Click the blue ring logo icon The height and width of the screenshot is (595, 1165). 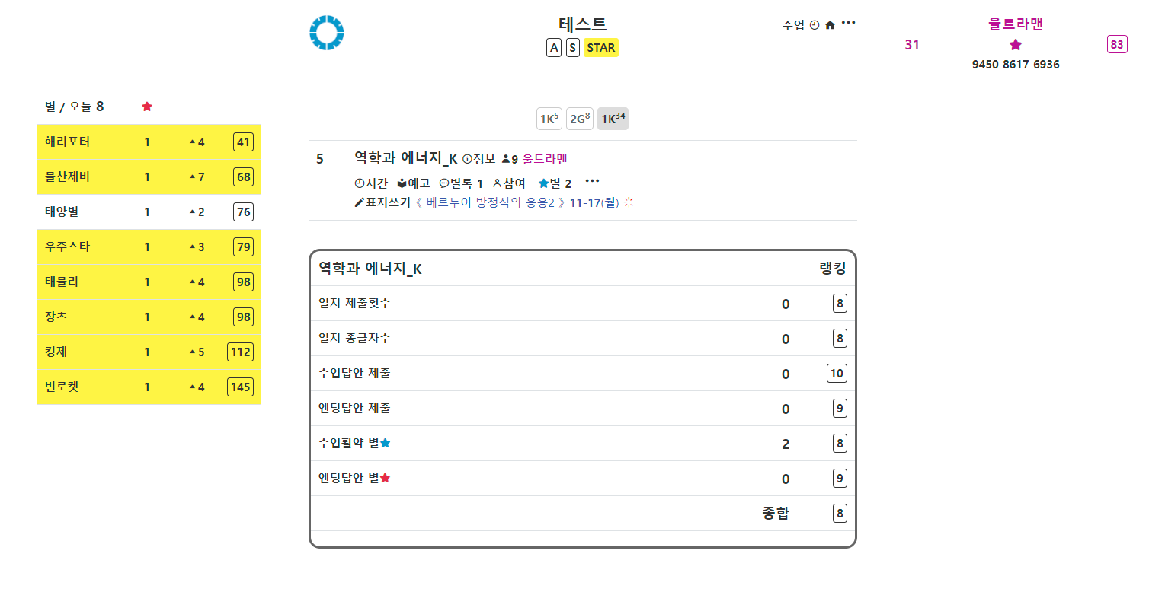click(326, 33)
